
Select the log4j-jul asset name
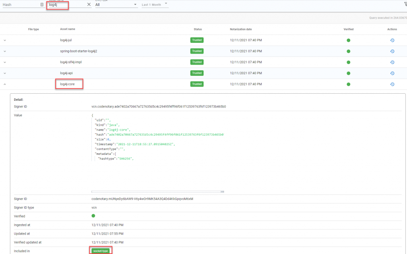66,40
